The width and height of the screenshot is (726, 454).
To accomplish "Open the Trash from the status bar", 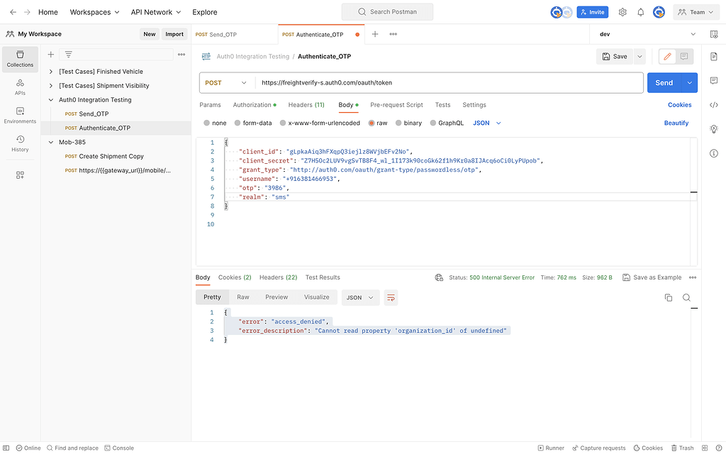I will click(x=682, y=448).
